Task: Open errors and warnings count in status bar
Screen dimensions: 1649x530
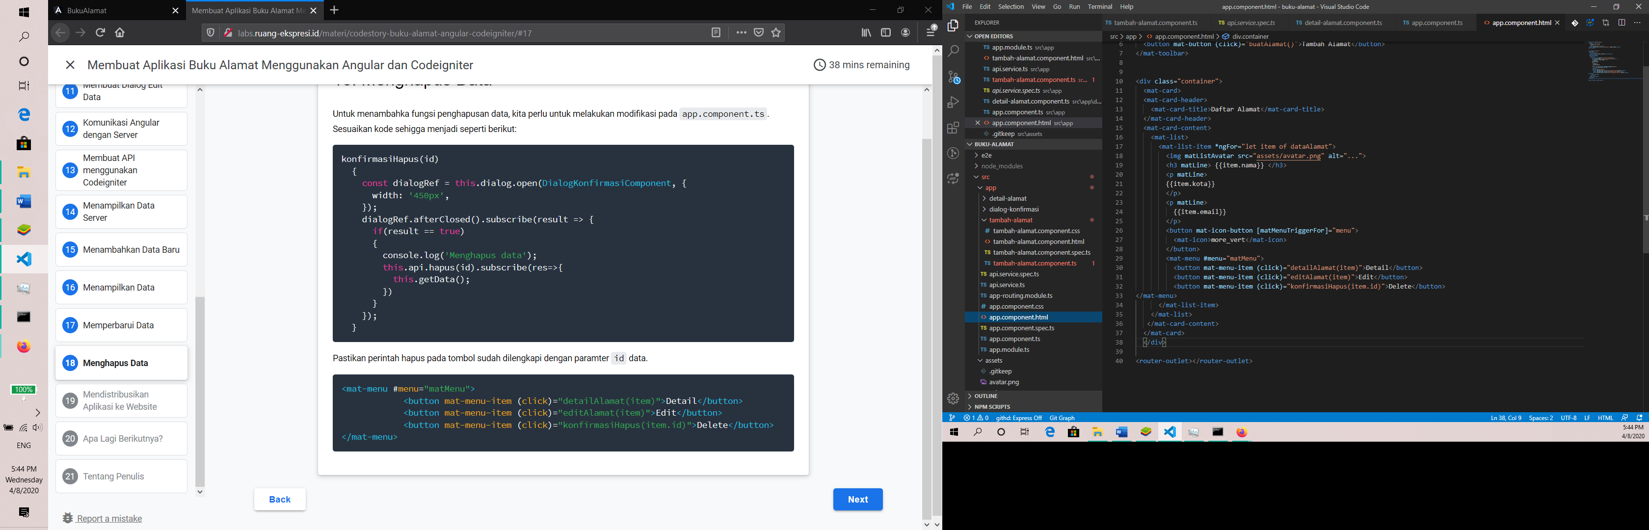Action: pyautogui.click(x=976, y=418)
